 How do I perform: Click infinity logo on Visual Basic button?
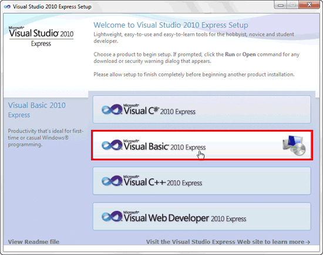click(112, 145)
